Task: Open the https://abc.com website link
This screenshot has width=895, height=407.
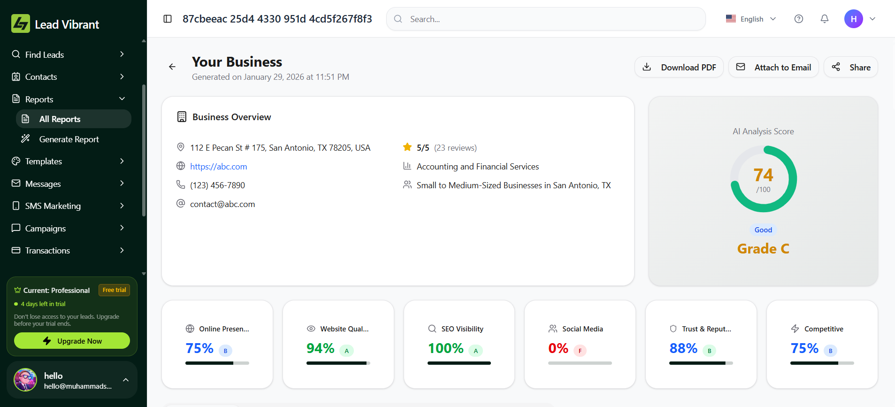Action: [218, 167]
